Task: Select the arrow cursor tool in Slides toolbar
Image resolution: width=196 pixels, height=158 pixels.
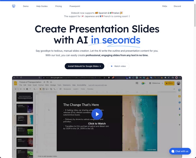Action: [40, 89]
